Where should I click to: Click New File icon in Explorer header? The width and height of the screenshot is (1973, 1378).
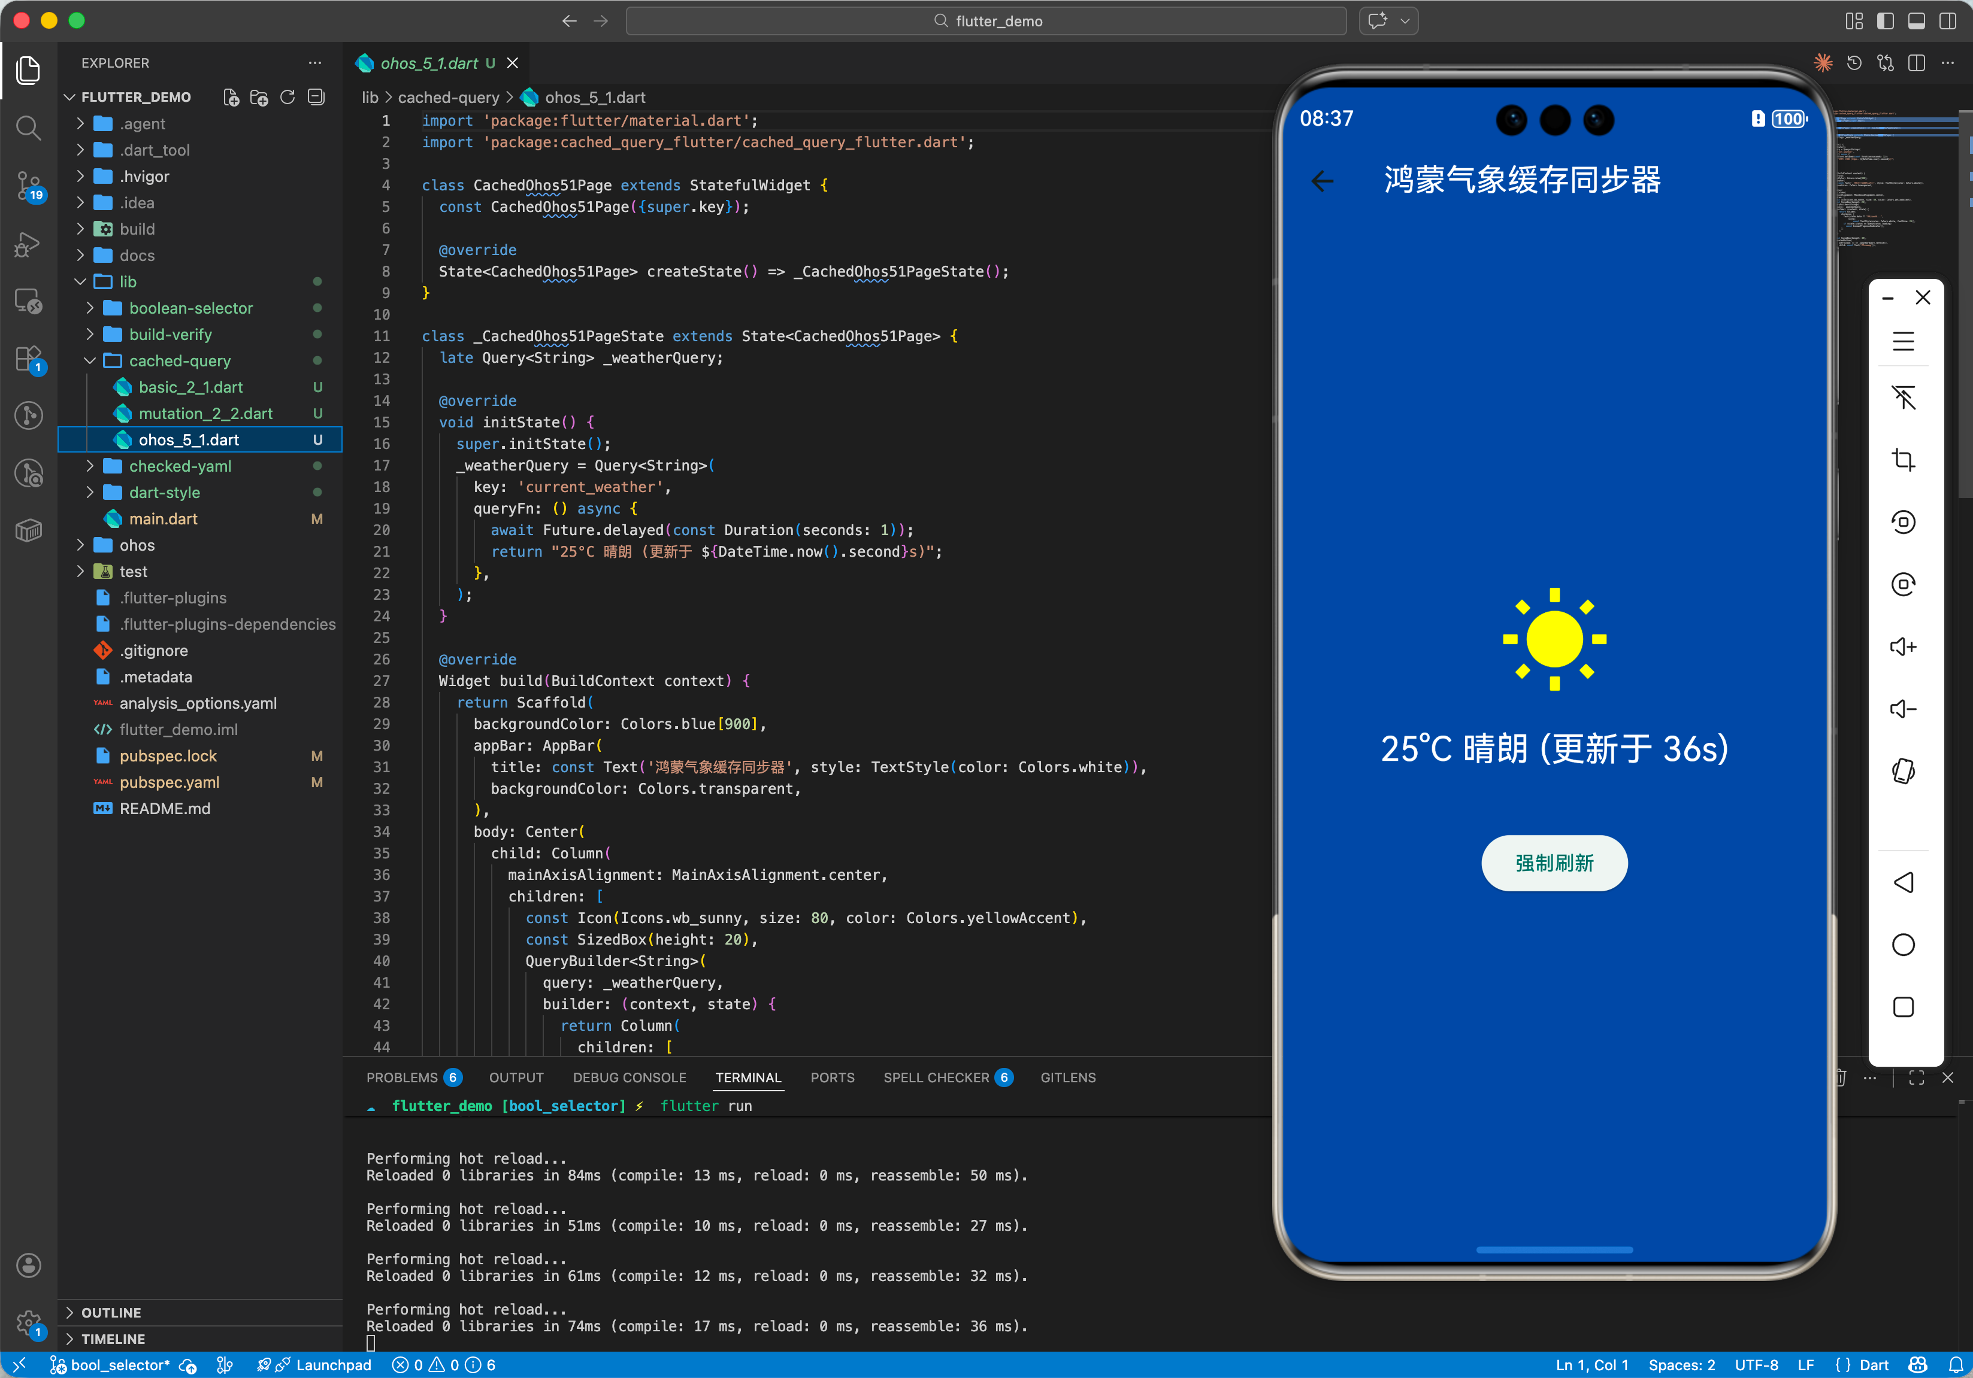coord(230,97)
